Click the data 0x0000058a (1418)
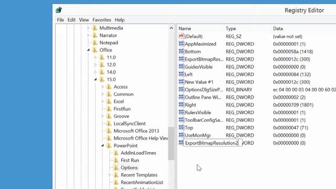 [293, 51]
